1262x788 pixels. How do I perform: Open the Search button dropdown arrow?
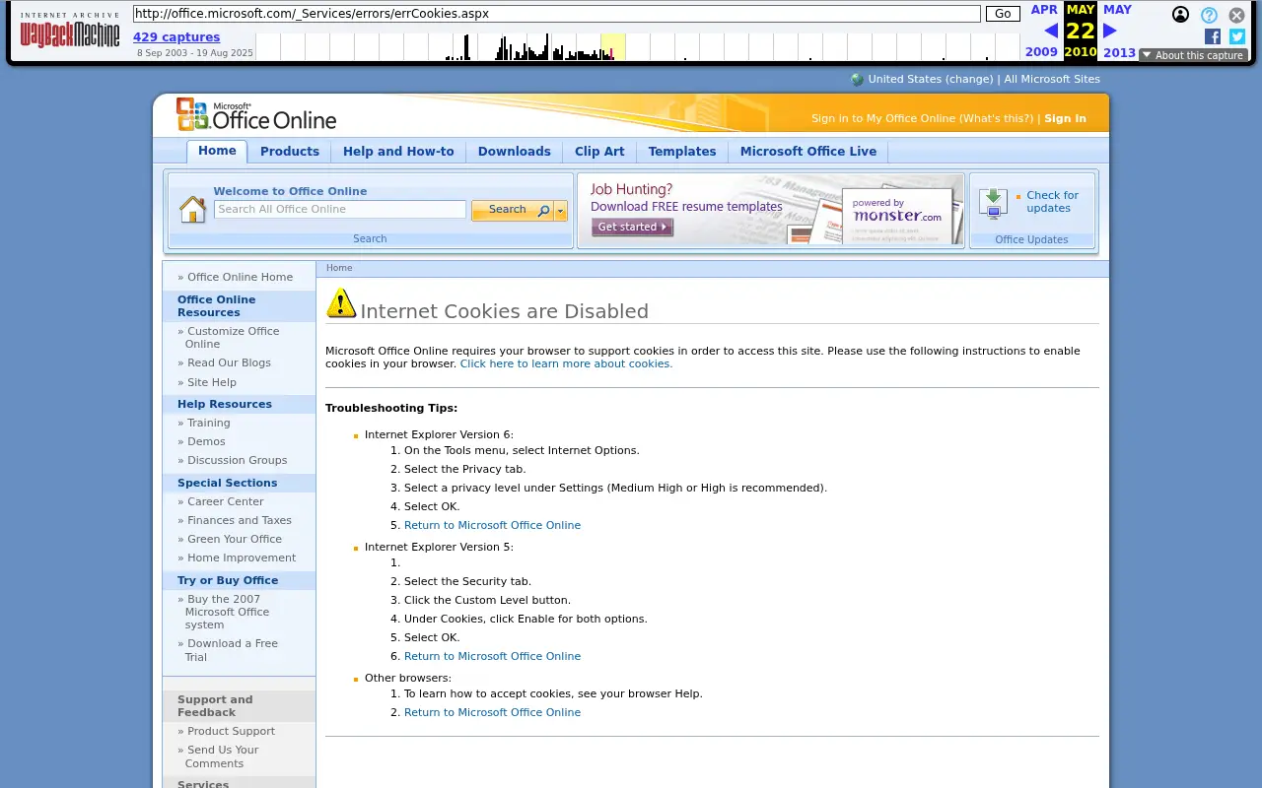[x=561, y=210]
